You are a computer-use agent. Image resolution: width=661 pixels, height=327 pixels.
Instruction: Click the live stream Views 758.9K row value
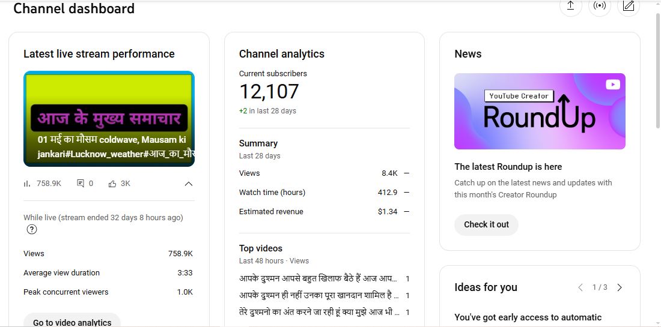180,254
